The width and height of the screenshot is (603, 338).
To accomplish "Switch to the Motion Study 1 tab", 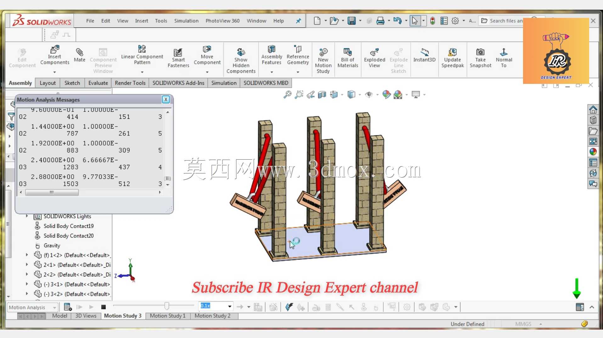I will coord(168,316).
